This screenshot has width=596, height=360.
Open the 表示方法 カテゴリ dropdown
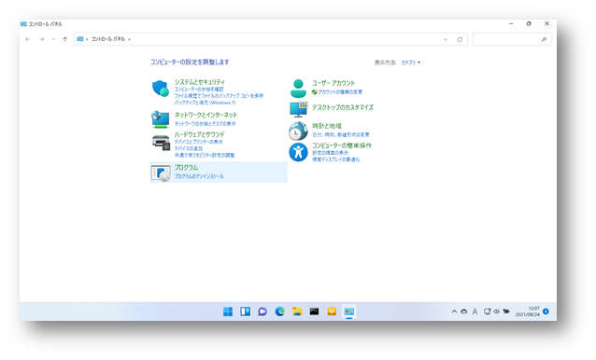click(411, 62)
